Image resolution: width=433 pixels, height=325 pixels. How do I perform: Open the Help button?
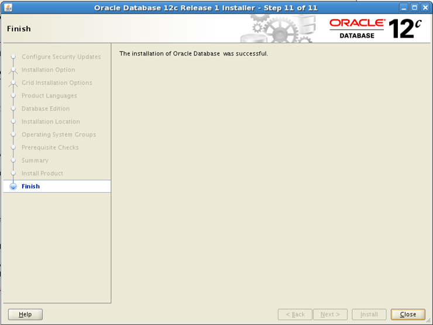click(x=25, y=314)
